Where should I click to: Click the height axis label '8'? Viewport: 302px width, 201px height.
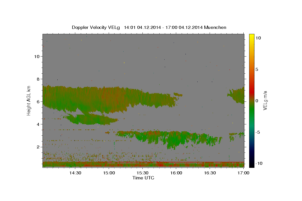[38, 79]
